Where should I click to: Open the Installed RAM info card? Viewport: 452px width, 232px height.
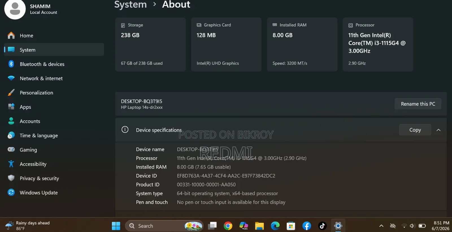[x=302, y=45]
